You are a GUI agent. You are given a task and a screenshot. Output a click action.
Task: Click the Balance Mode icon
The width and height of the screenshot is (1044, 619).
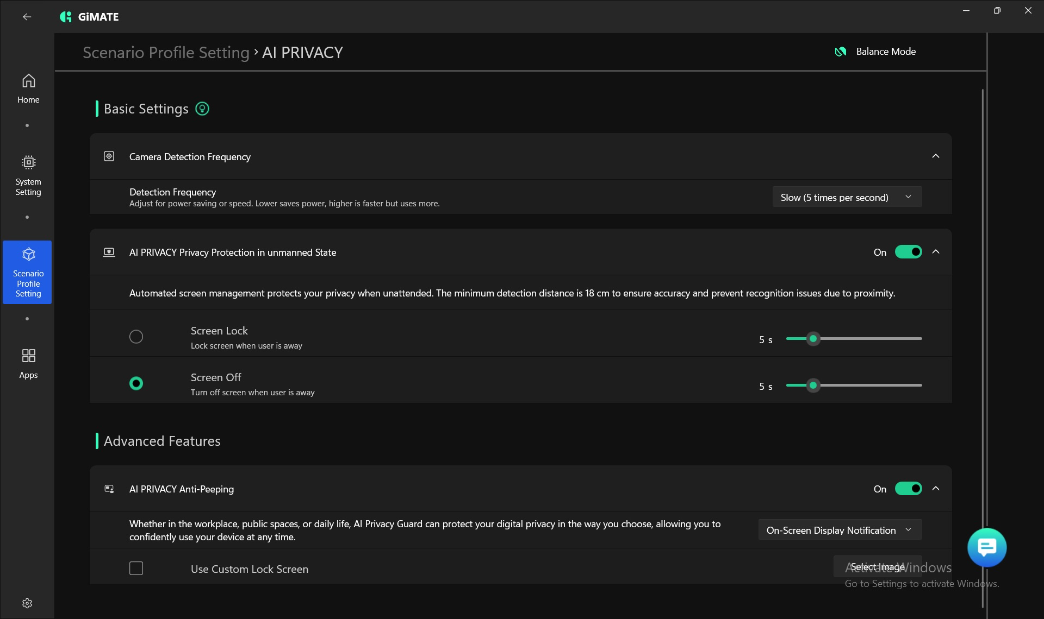(841, 52)
